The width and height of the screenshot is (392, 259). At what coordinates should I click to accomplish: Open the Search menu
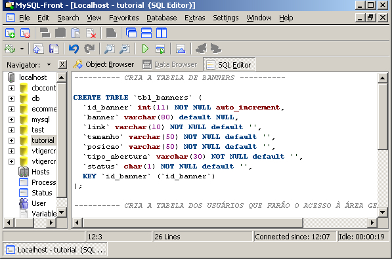68,18
